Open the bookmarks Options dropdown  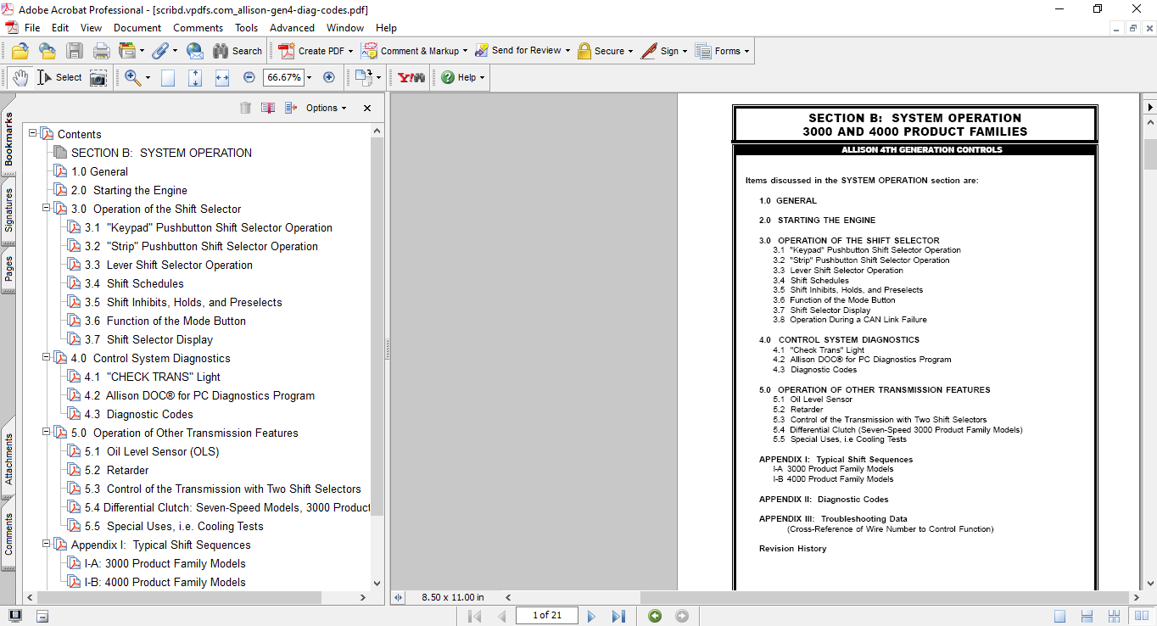click(327, 108)
